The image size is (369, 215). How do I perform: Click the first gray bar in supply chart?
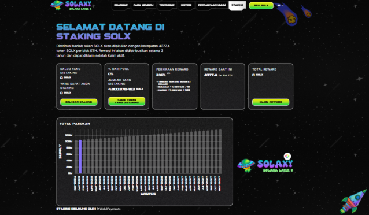pyautogui.click(x=76, y=157)
